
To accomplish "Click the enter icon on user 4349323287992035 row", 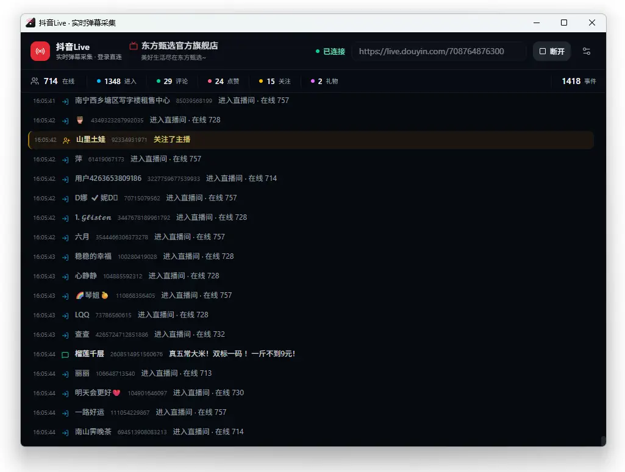I will (x=65, y=121).
